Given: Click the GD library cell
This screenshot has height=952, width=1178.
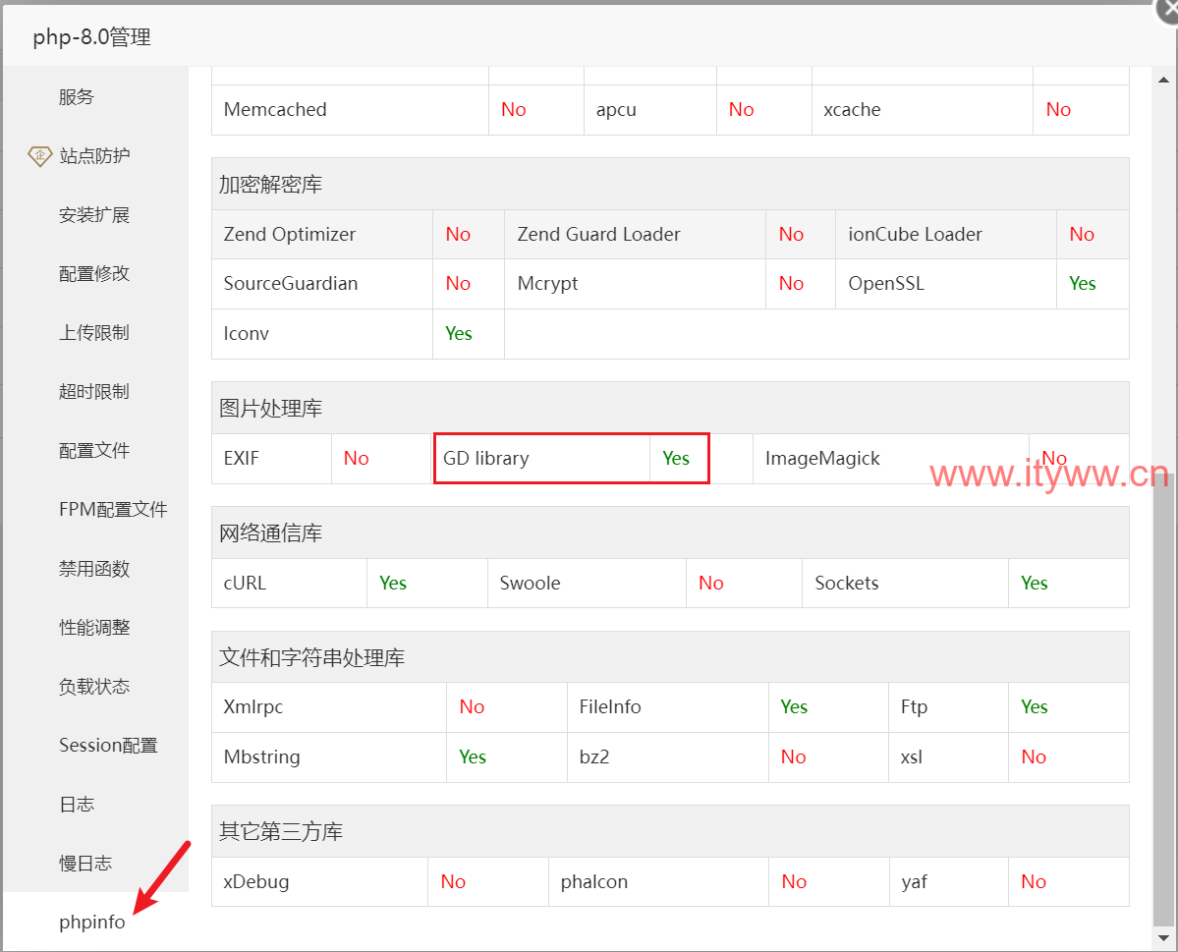Looking at the screenshot, I should click(x=541, y=459).
